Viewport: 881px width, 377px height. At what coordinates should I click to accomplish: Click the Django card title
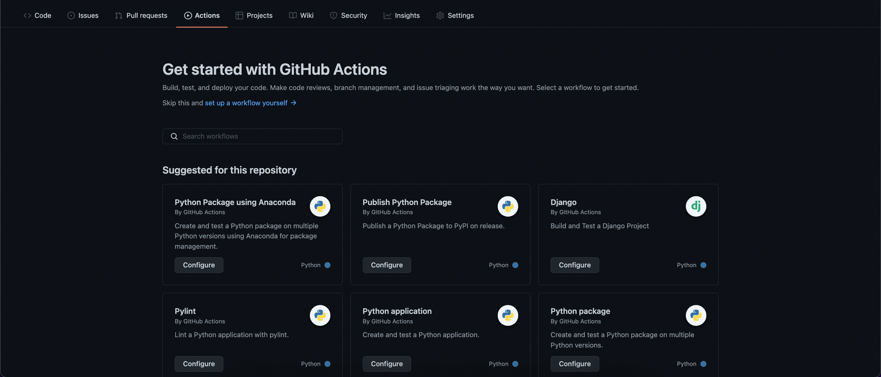pyautogui.click(x=563, y=202)
